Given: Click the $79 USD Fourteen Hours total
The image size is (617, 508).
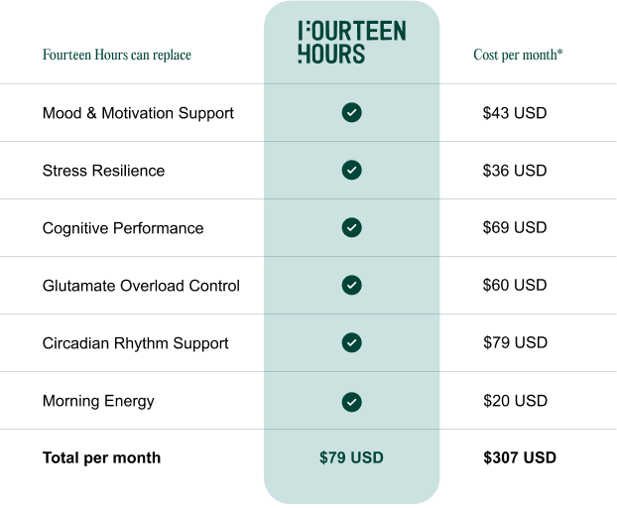Looking at the screenshot, I should 351,457.
